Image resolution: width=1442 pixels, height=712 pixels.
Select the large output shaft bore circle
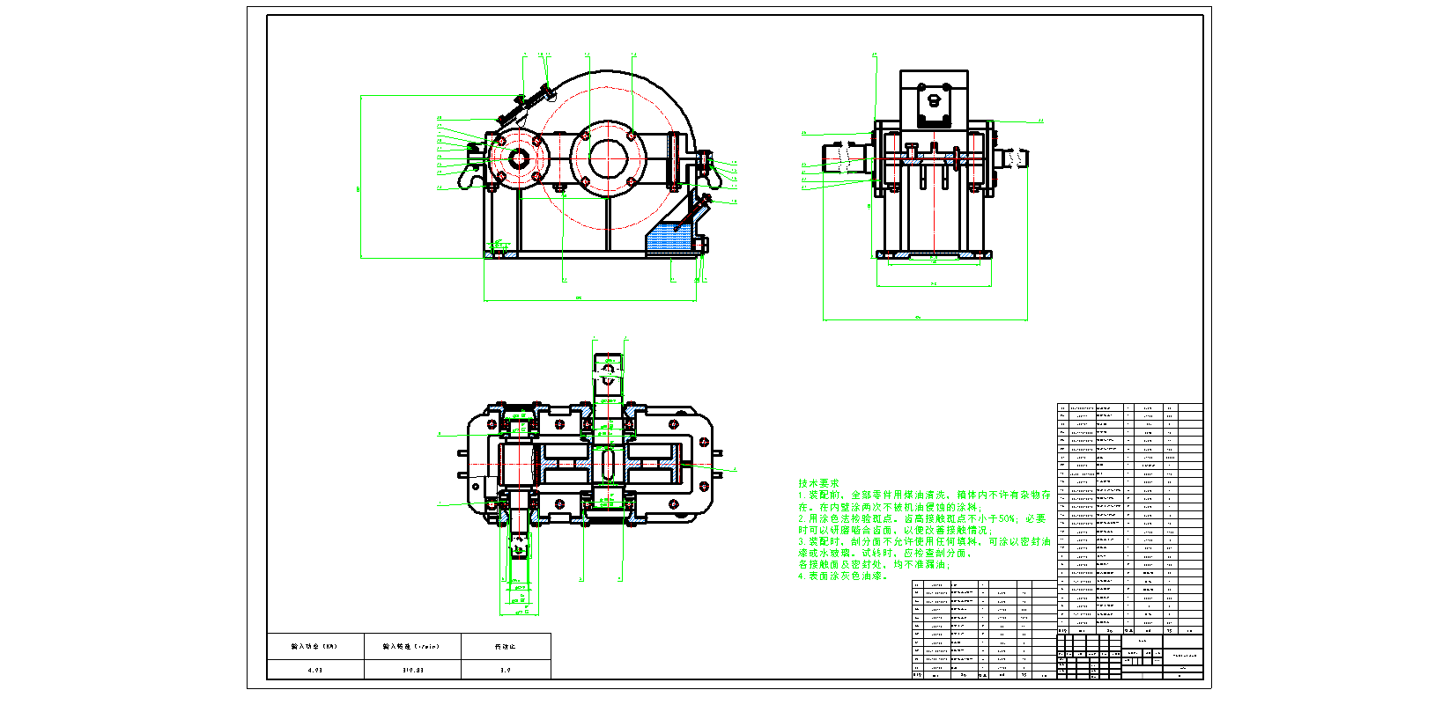[x=608, y=158]
